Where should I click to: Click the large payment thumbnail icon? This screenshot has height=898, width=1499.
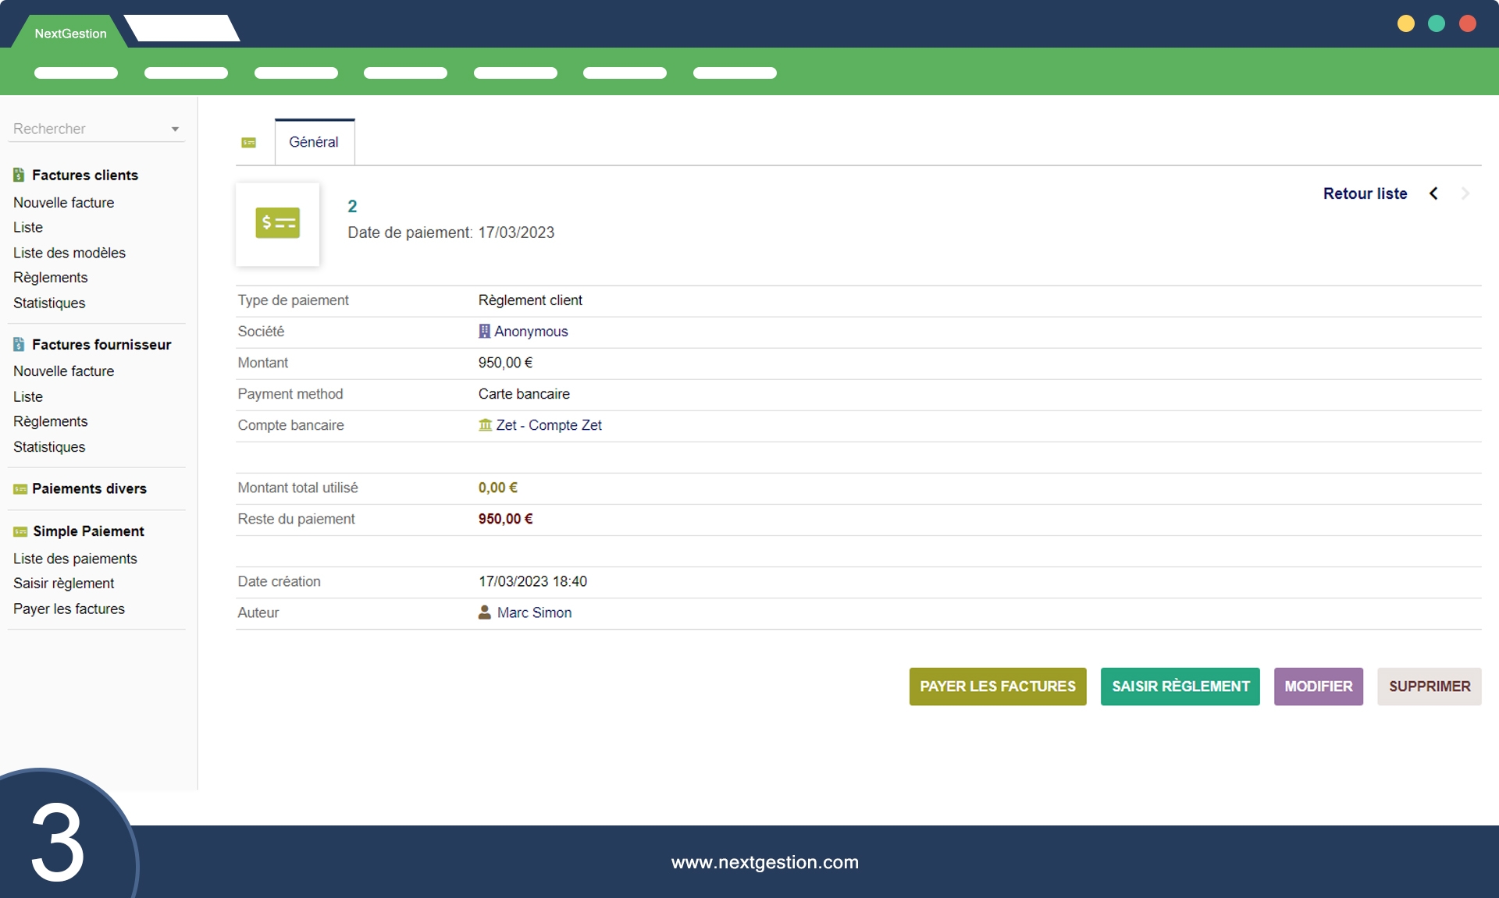[x=277, y=224]
